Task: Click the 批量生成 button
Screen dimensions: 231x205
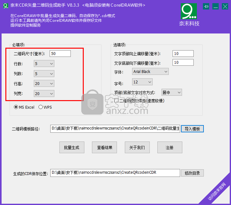Action: [72, 148]
